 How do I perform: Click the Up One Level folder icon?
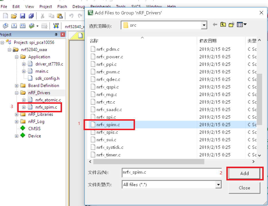coord(223,24)
